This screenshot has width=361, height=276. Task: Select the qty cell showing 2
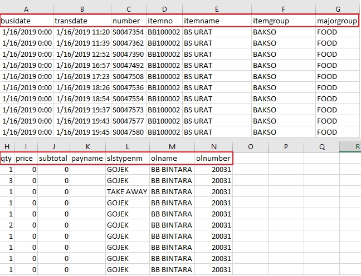point(7,225)
